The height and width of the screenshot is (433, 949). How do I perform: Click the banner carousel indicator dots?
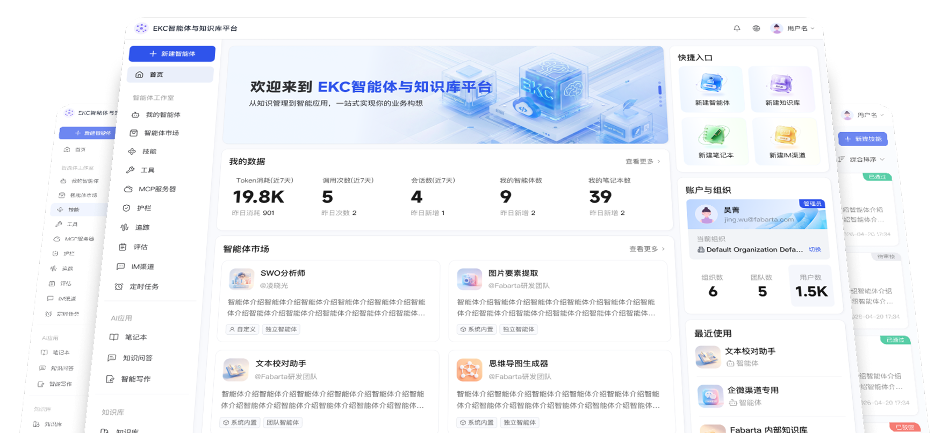[x=660, y=94]
